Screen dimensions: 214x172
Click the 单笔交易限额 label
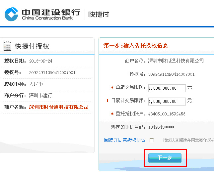(130, 87)
